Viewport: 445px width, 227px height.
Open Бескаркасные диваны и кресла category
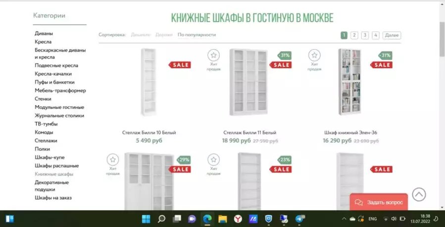click(x=60, y=54)
